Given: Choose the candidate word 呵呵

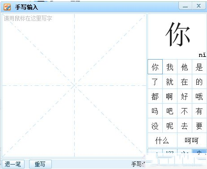Looking at the screenshot, I should point(192,140).
